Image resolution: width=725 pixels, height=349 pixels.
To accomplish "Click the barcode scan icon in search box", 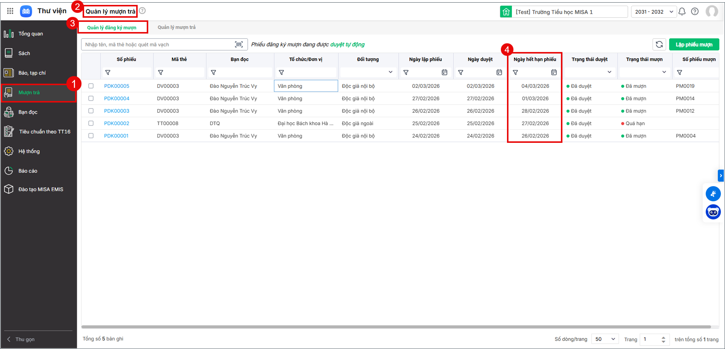I will coord(239,44).
